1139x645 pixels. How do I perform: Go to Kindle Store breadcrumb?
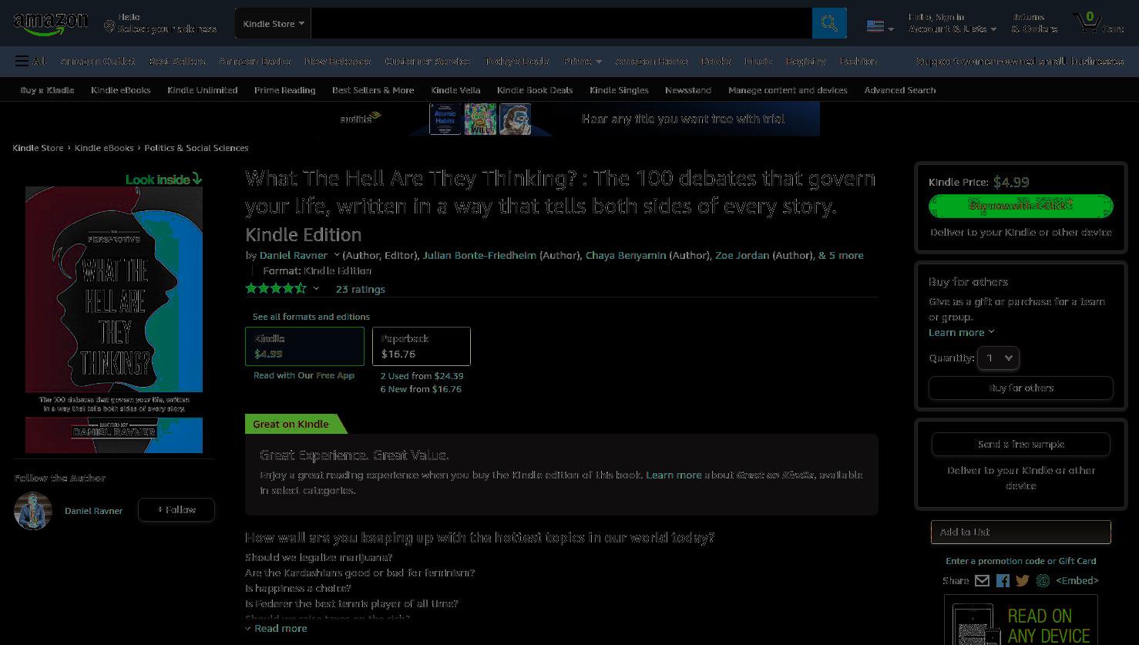coord(38,148)
